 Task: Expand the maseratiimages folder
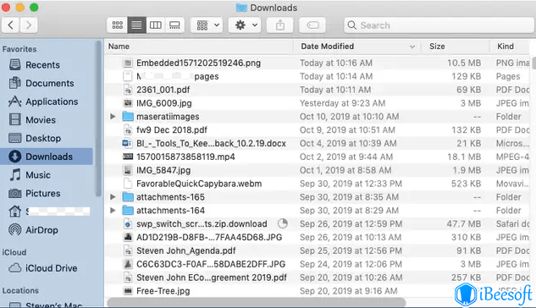click(x=113, y=117)
